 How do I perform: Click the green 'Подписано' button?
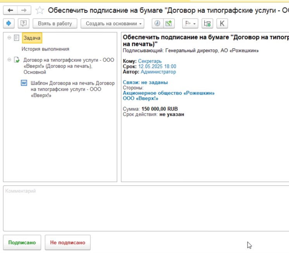click(22, 243)
